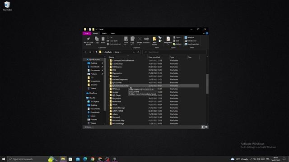289x162 pixels.
Task: Sort by the Type column header
Action: tap(172, 57)
